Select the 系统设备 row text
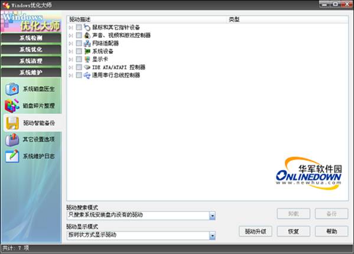Image resolution: width=354 pixels, height=254 pixels. tap(103, 51)
